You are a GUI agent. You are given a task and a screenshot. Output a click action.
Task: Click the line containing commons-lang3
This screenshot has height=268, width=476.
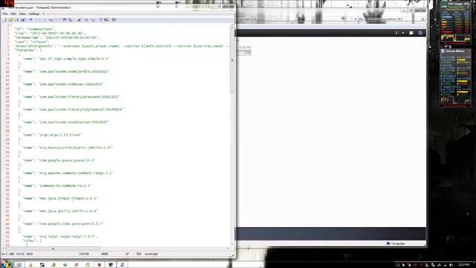[68, 173]
